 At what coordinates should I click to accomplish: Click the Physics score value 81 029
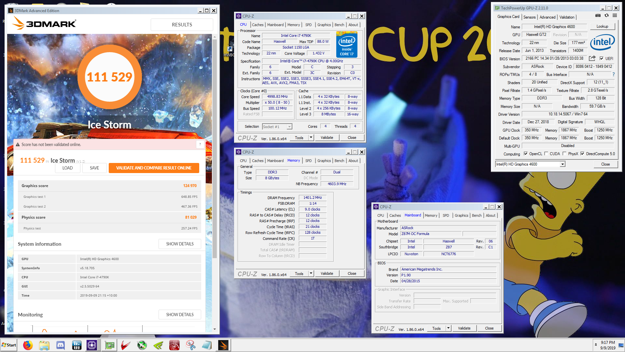click(191, 217)
